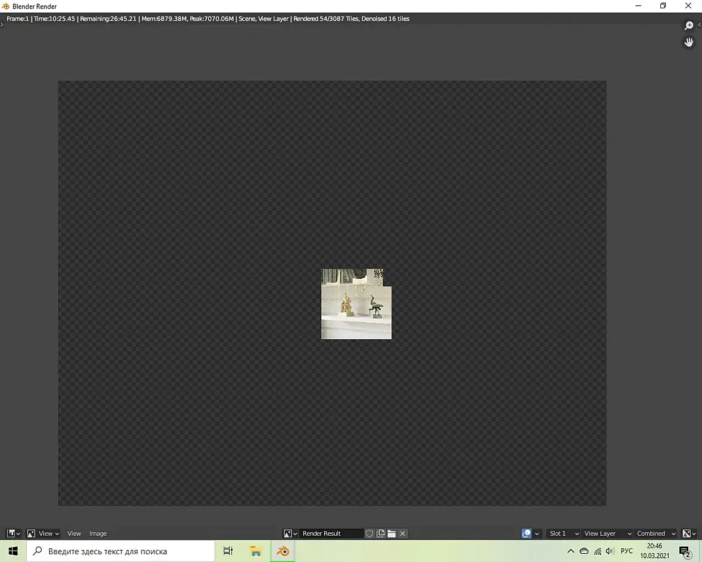The image size is (702, 562).
Task: Open Task View on the taskbar
Action: [x=228, y=551]
